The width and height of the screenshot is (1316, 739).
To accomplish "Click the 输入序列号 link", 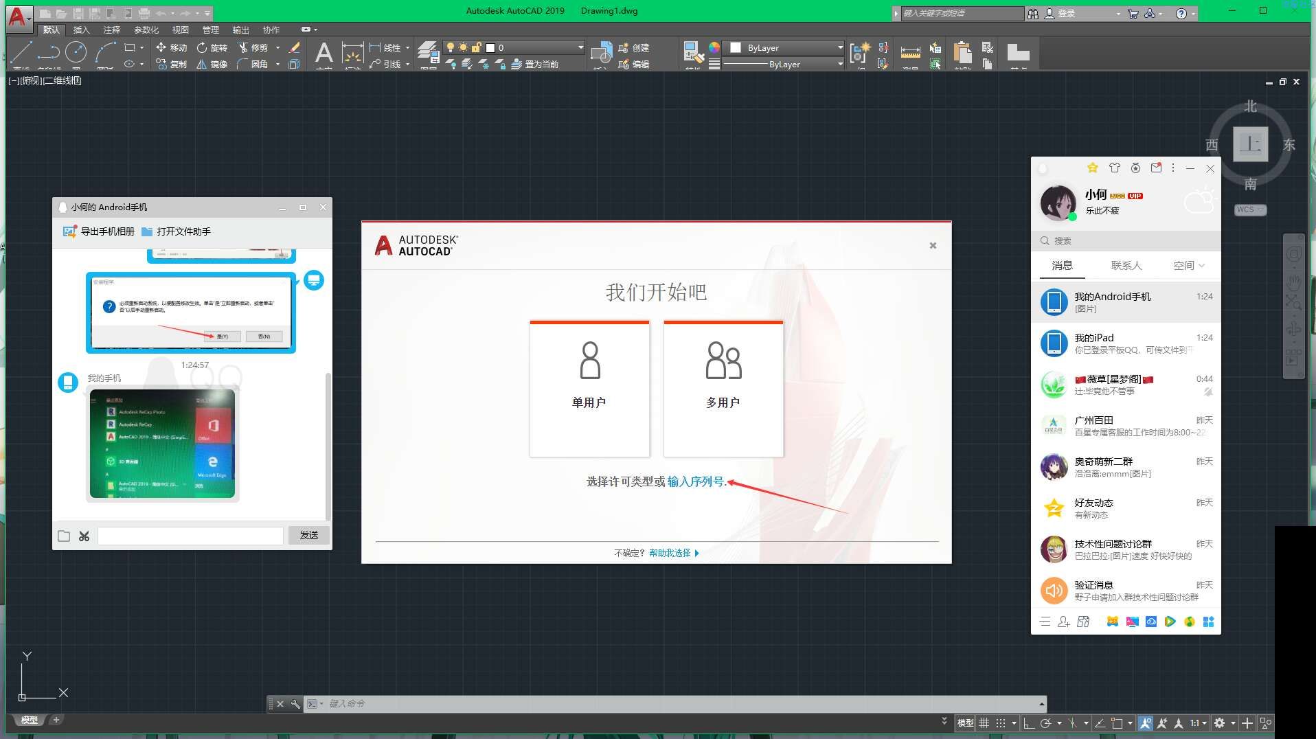I will (x=696, y=481).
